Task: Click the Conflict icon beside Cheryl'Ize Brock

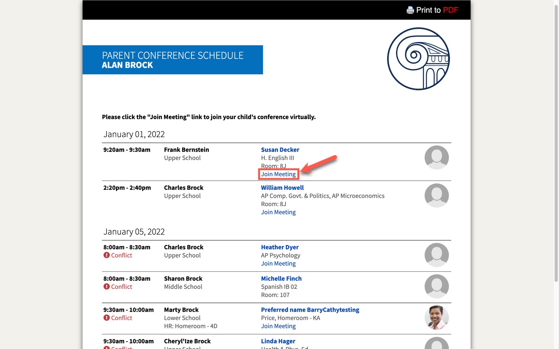Action: point(107,347)
